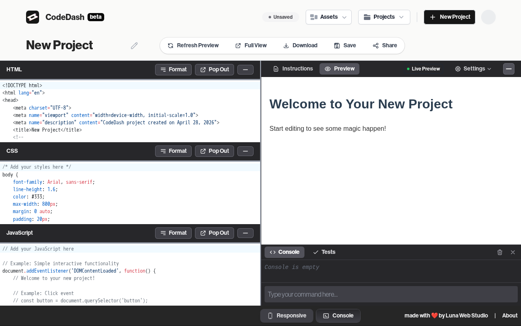Clear console with trash icon

point(500,252)
